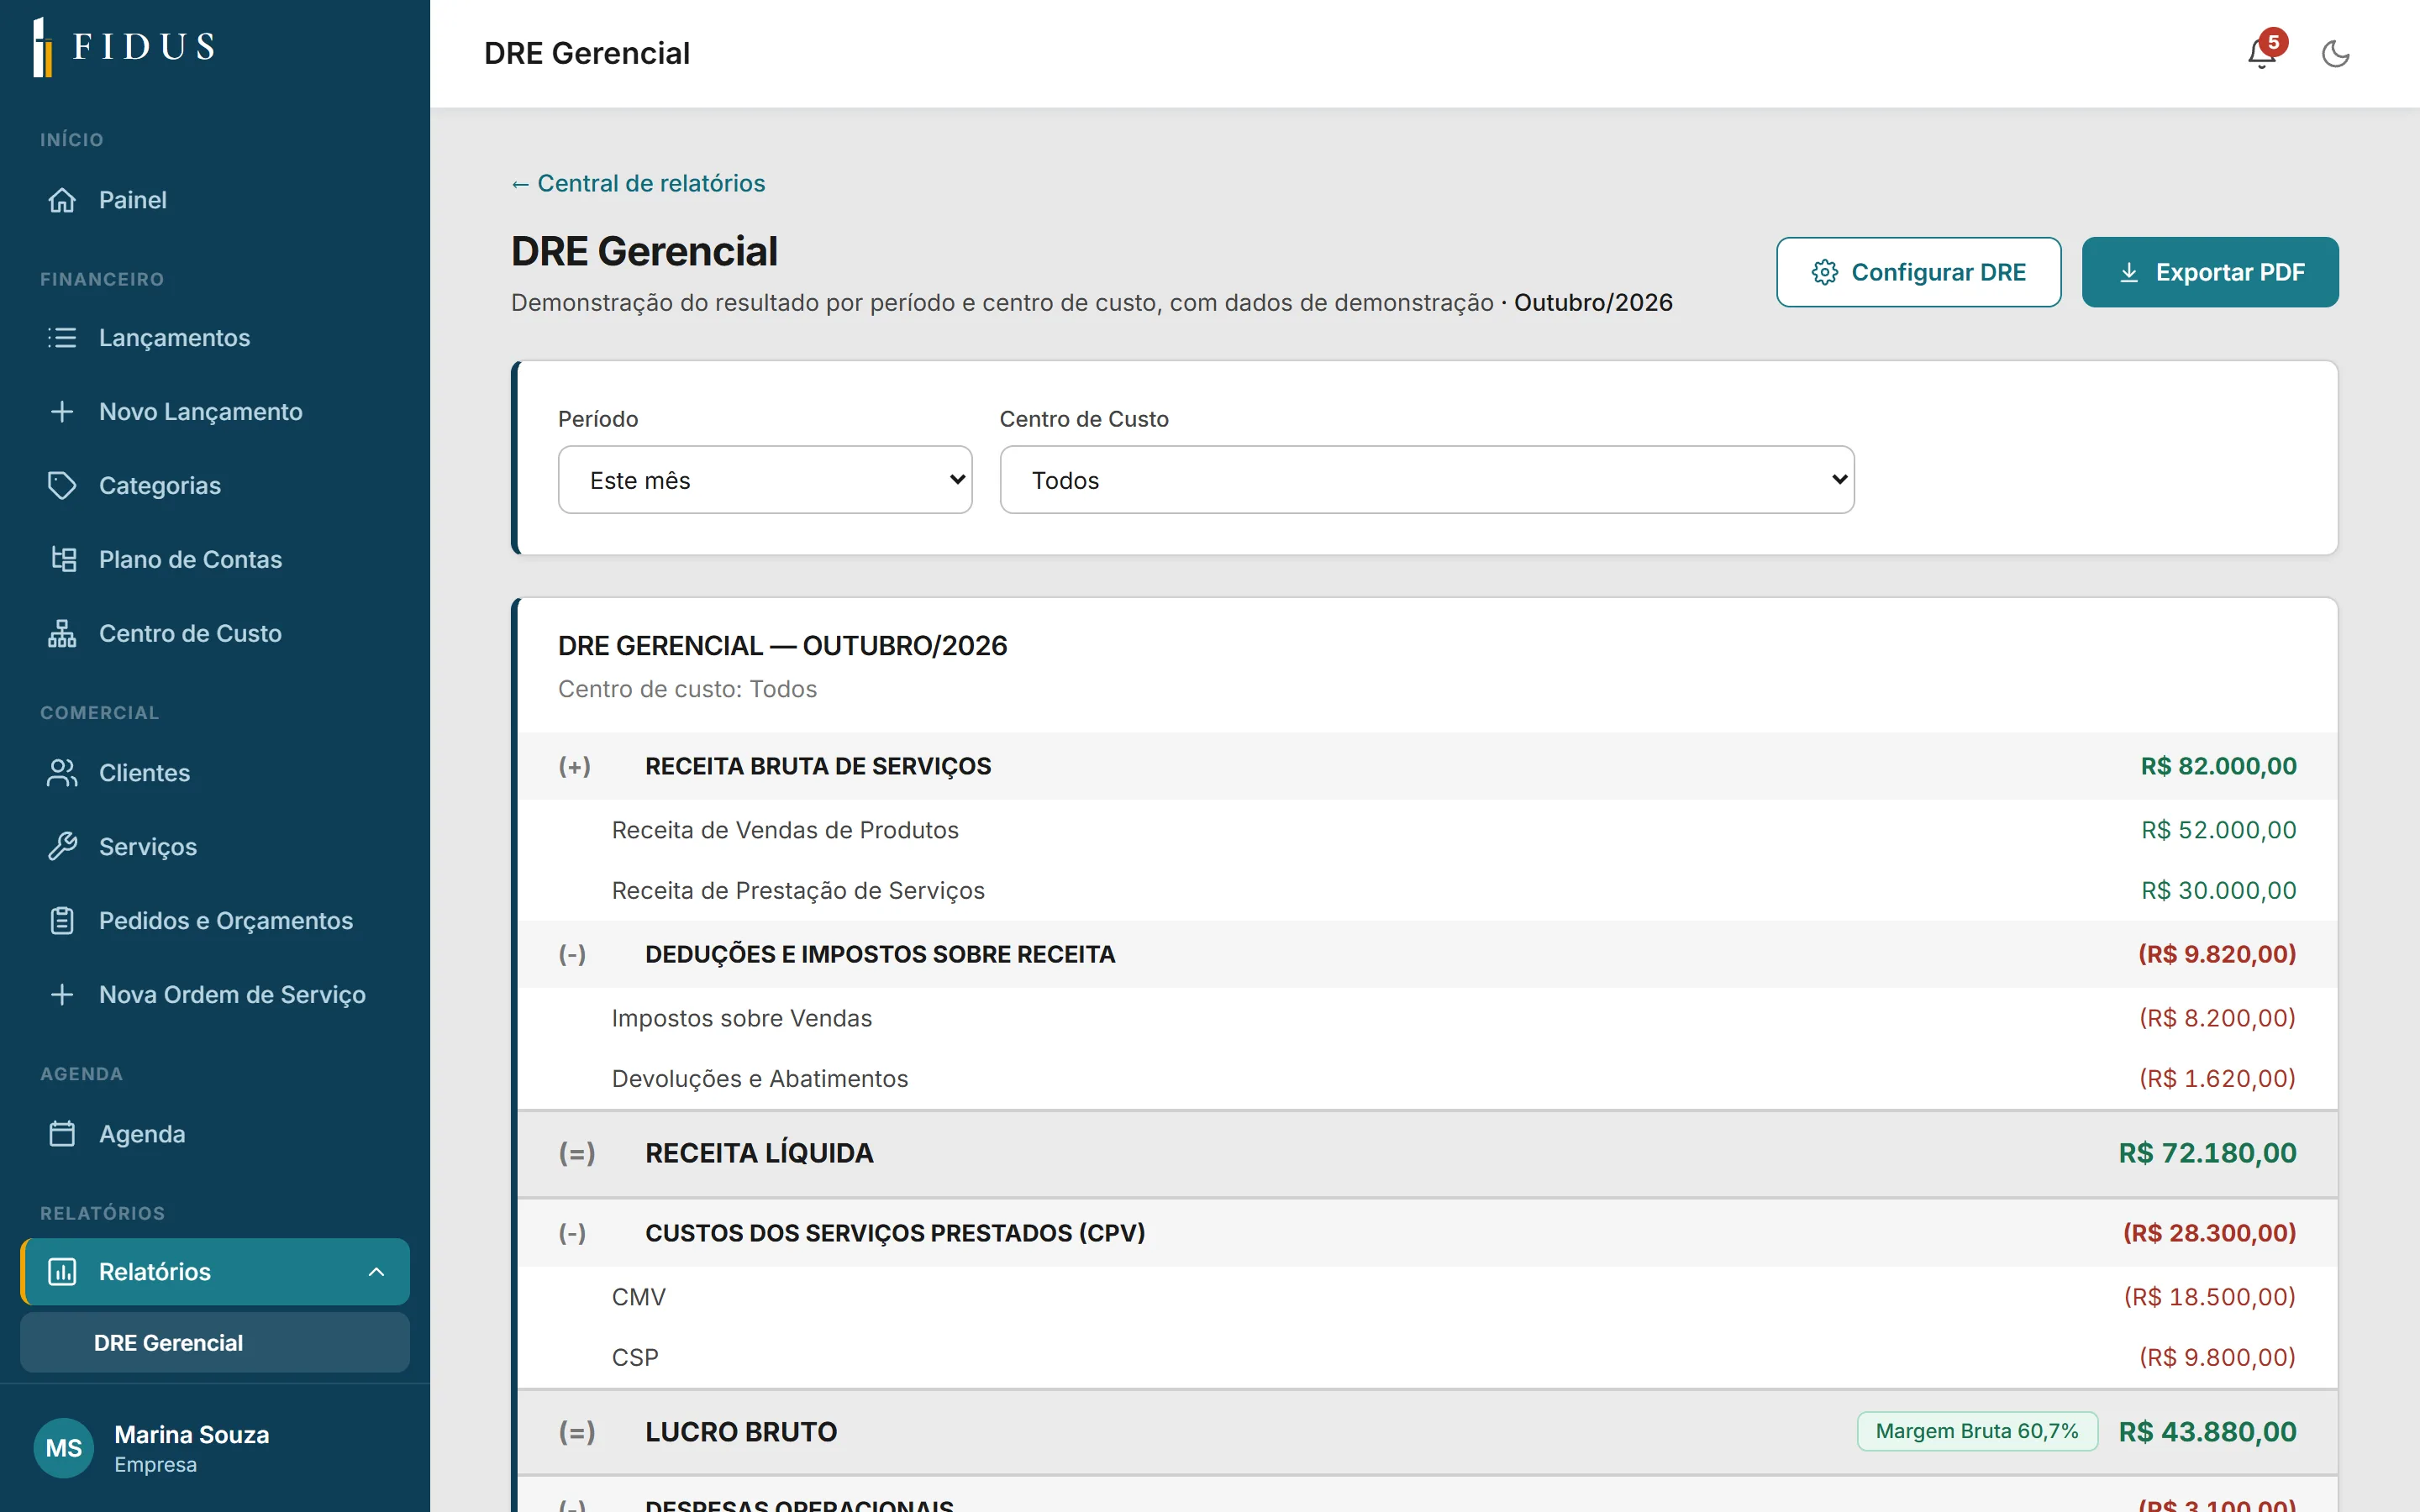Open Pedidos e Orçamentos menu item

(x=215, y=921)
